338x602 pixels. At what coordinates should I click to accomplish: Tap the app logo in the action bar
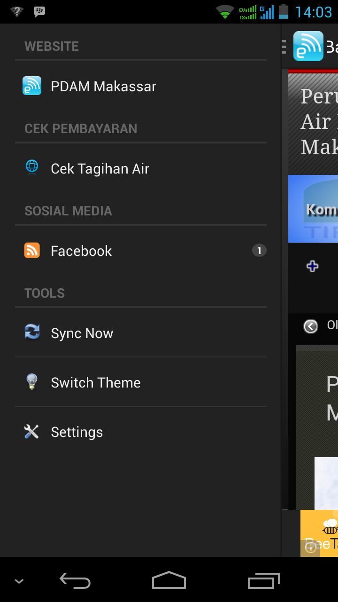pyautogui.click(x=308, y=46)
